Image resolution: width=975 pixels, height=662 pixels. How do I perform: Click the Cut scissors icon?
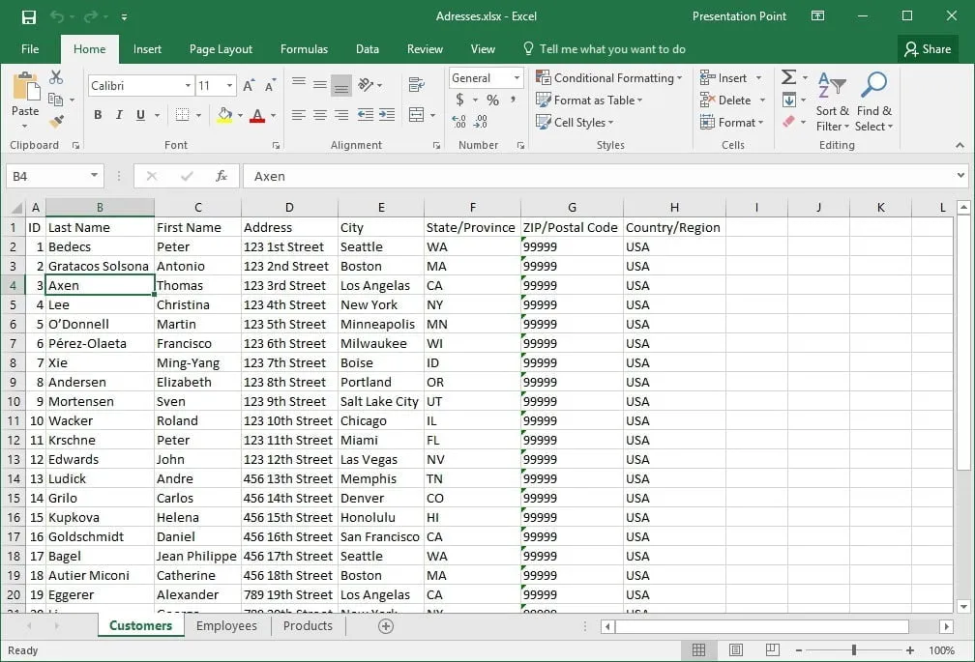[56, 77]
